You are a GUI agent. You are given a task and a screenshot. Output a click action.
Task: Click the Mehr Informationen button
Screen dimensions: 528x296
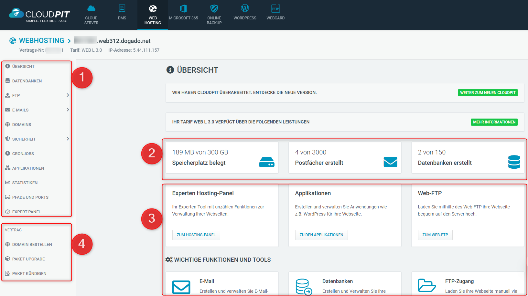point(494,122)
